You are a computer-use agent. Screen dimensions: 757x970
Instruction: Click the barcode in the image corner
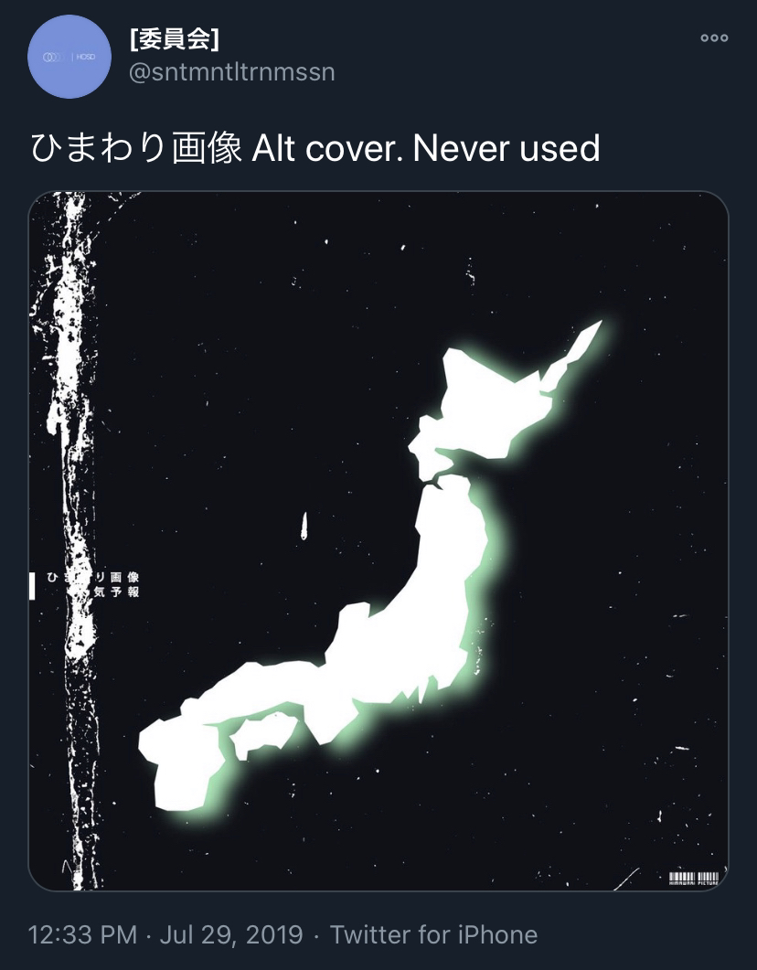[693, 879]
